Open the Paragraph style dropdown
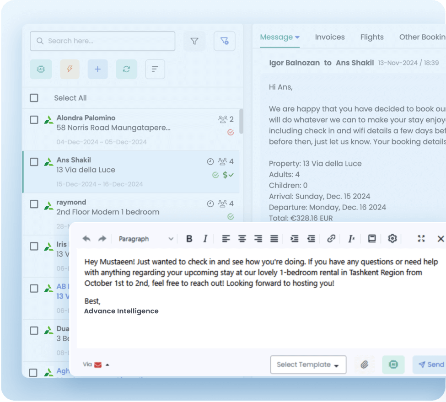Screen dimensions: 446x402 click(x=145, y=239)
